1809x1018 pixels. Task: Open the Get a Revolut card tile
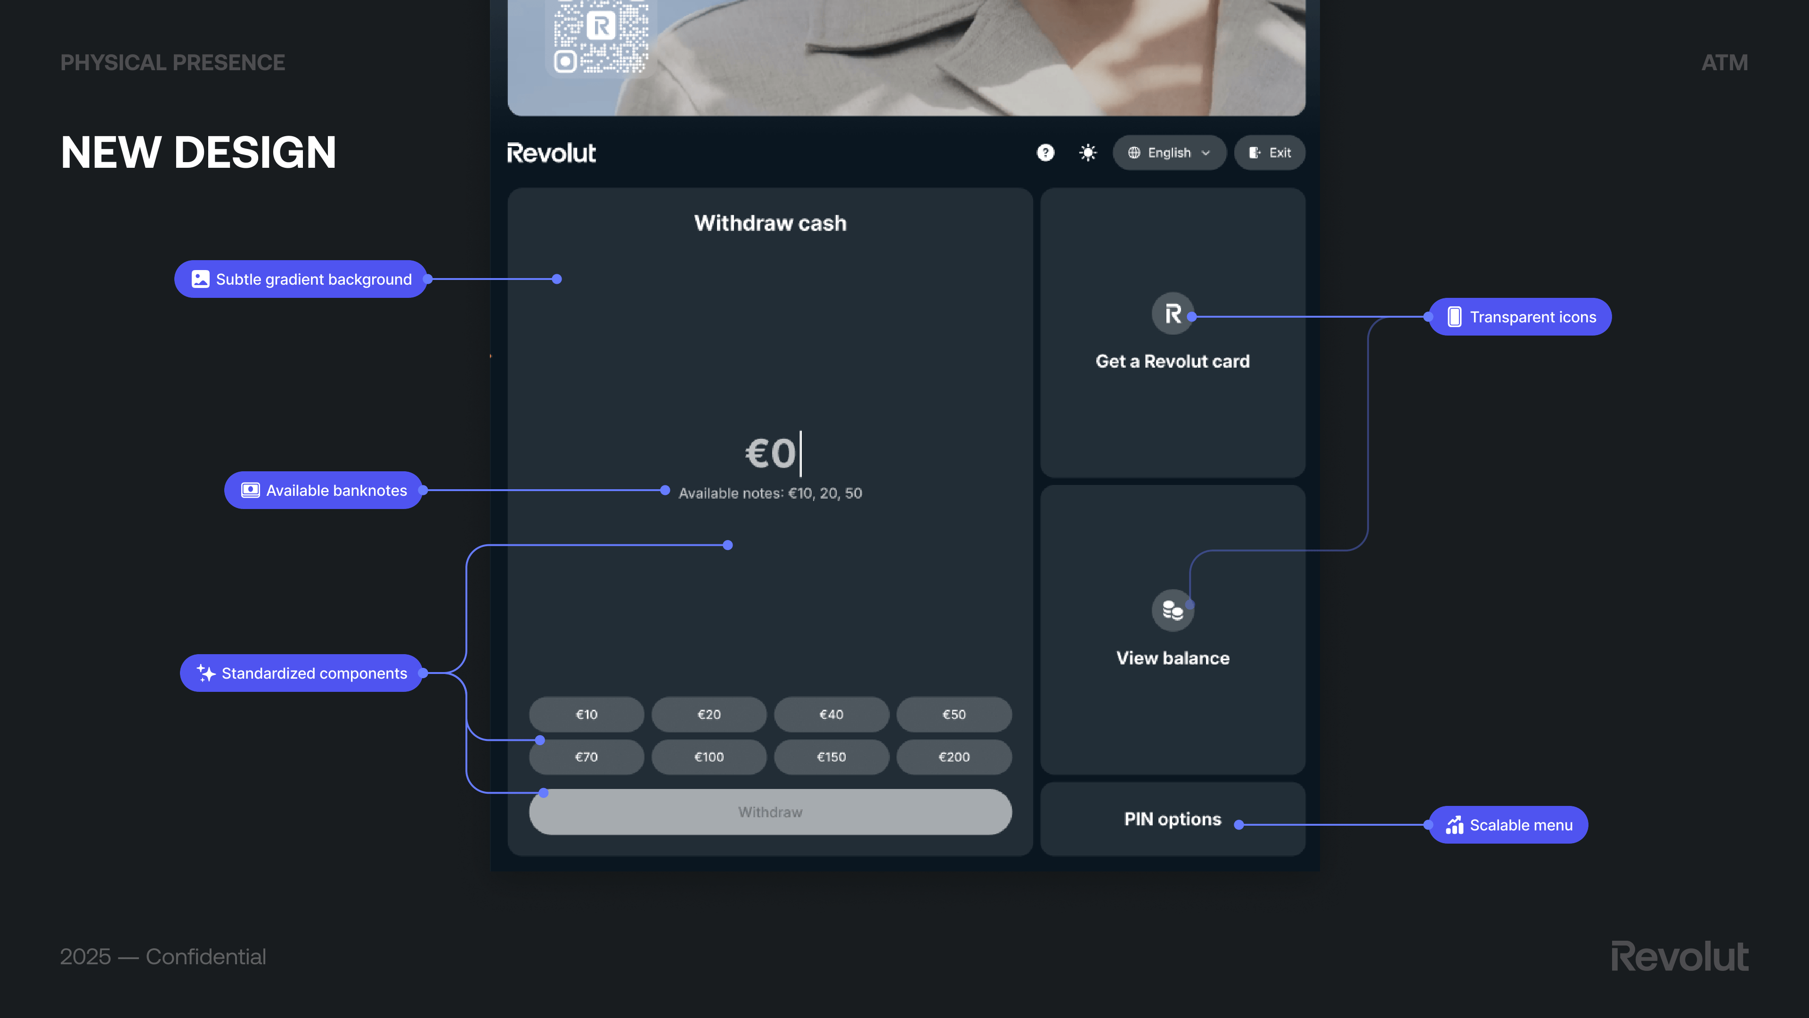click(1172, 361)
